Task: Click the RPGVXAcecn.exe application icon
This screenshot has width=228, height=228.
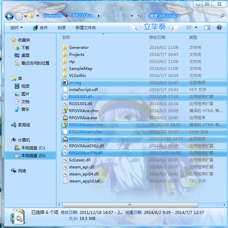Action: 65,139
